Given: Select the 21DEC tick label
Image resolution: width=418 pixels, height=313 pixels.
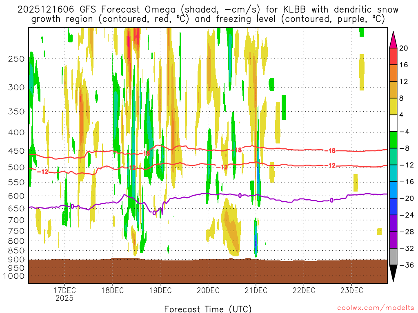Looking at the screenshot, I should (256, 291).
